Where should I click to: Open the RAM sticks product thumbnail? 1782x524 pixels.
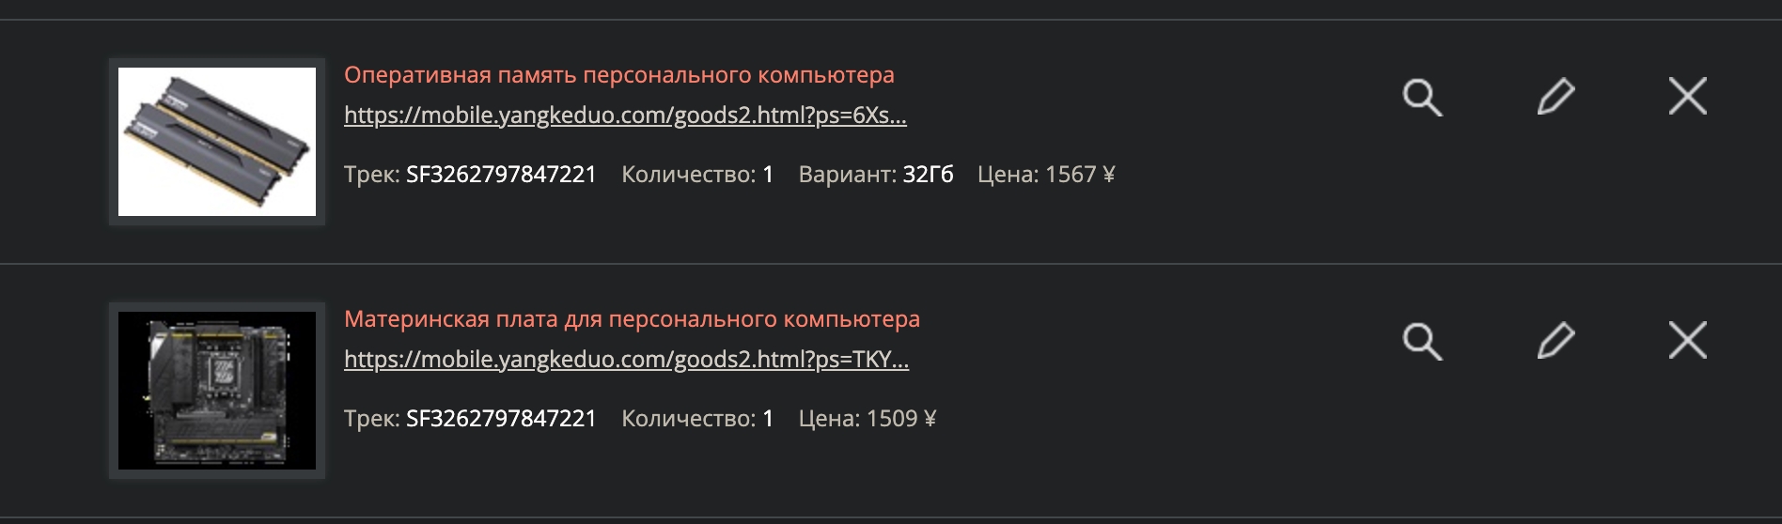(217, 142)
